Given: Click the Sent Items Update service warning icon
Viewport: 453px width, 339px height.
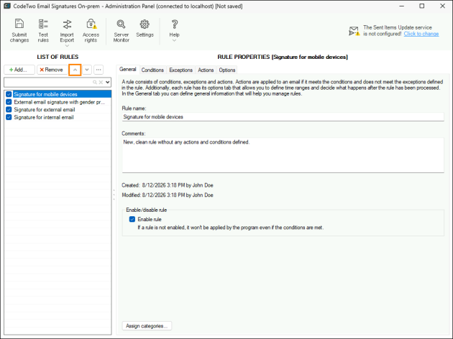Looking at the screenshot, I should tap(354, 31).
